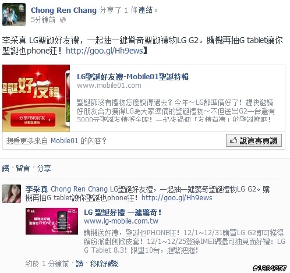
Task: Open the pink LG PHONE狂 preview thumbnail
Action: (52, 221)
